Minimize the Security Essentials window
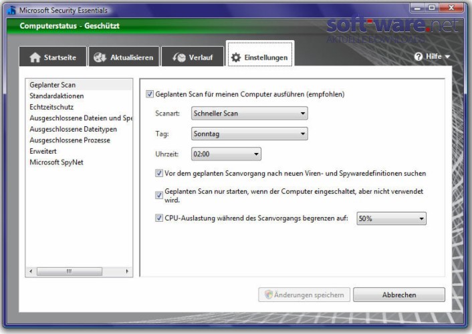The width and height of the screenshot is (472, 334). point(417,8)
